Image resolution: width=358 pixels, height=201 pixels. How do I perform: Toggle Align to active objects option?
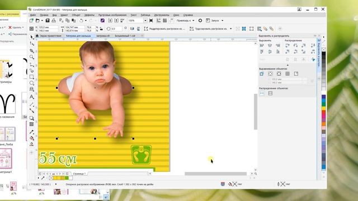pos(262,74)
